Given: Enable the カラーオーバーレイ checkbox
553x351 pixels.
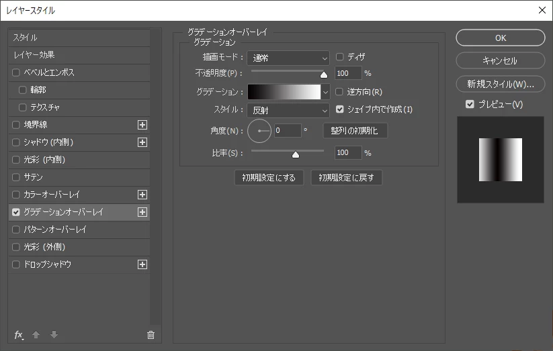Looking at the screenshot, I should click(16, 195).
